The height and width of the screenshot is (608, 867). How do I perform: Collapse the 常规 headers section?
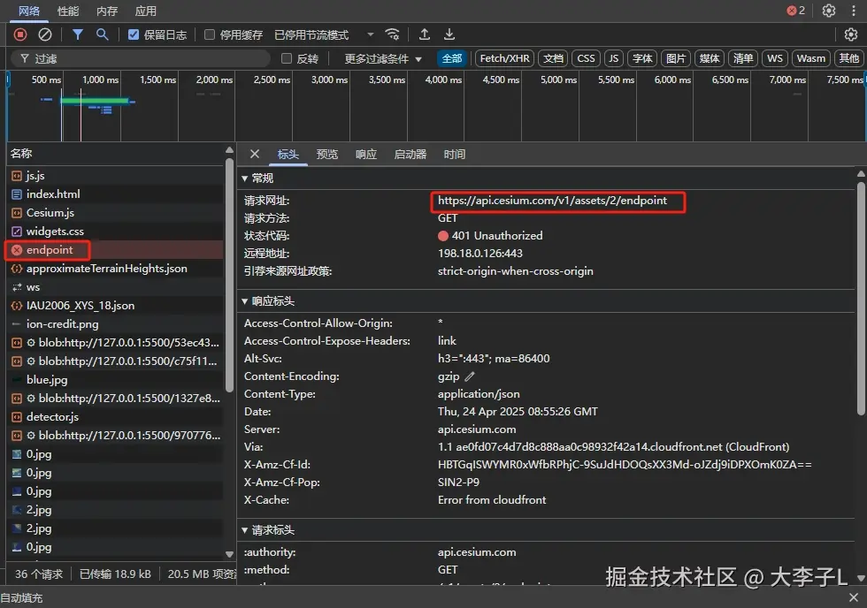[257, 177]
